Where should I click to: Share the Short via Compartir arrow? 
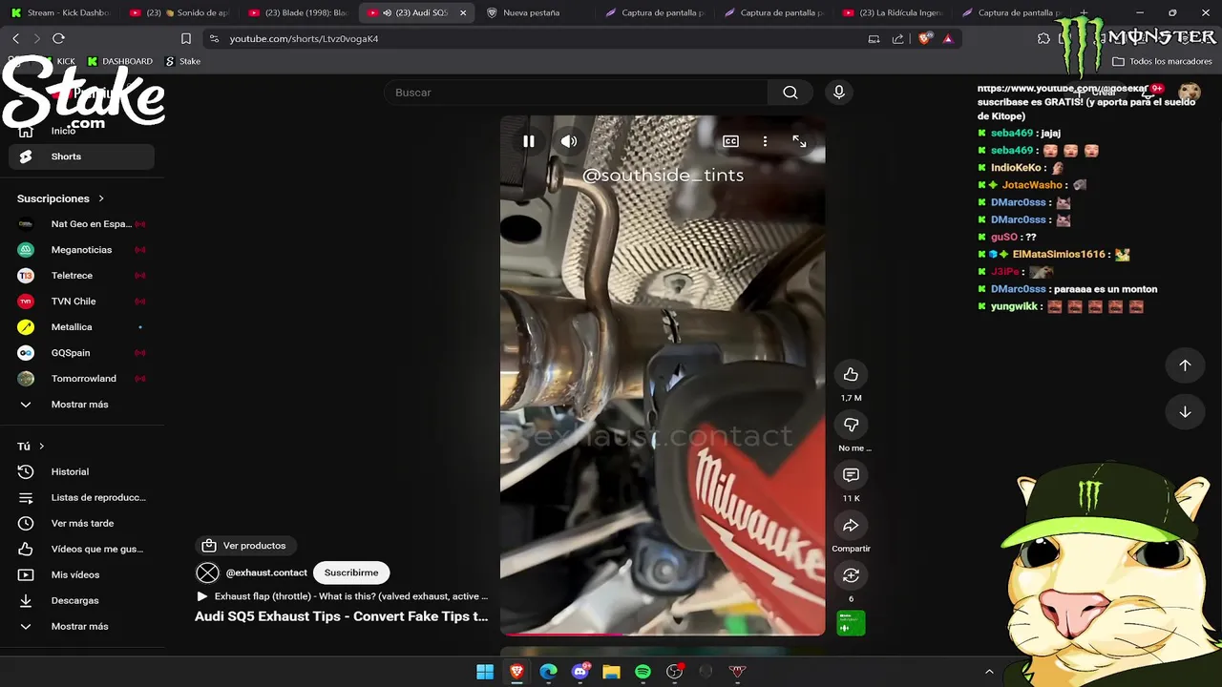[x=851, y=526]
